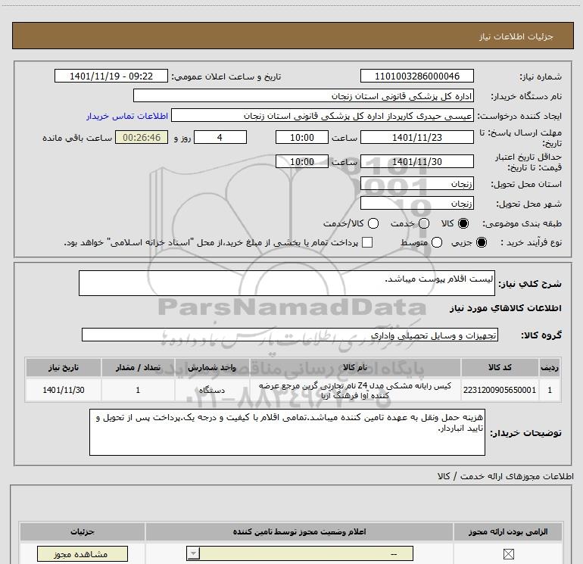This screenshot has width=583, height=564.
Task: Click the general description text area
Action: click(287, 283)
